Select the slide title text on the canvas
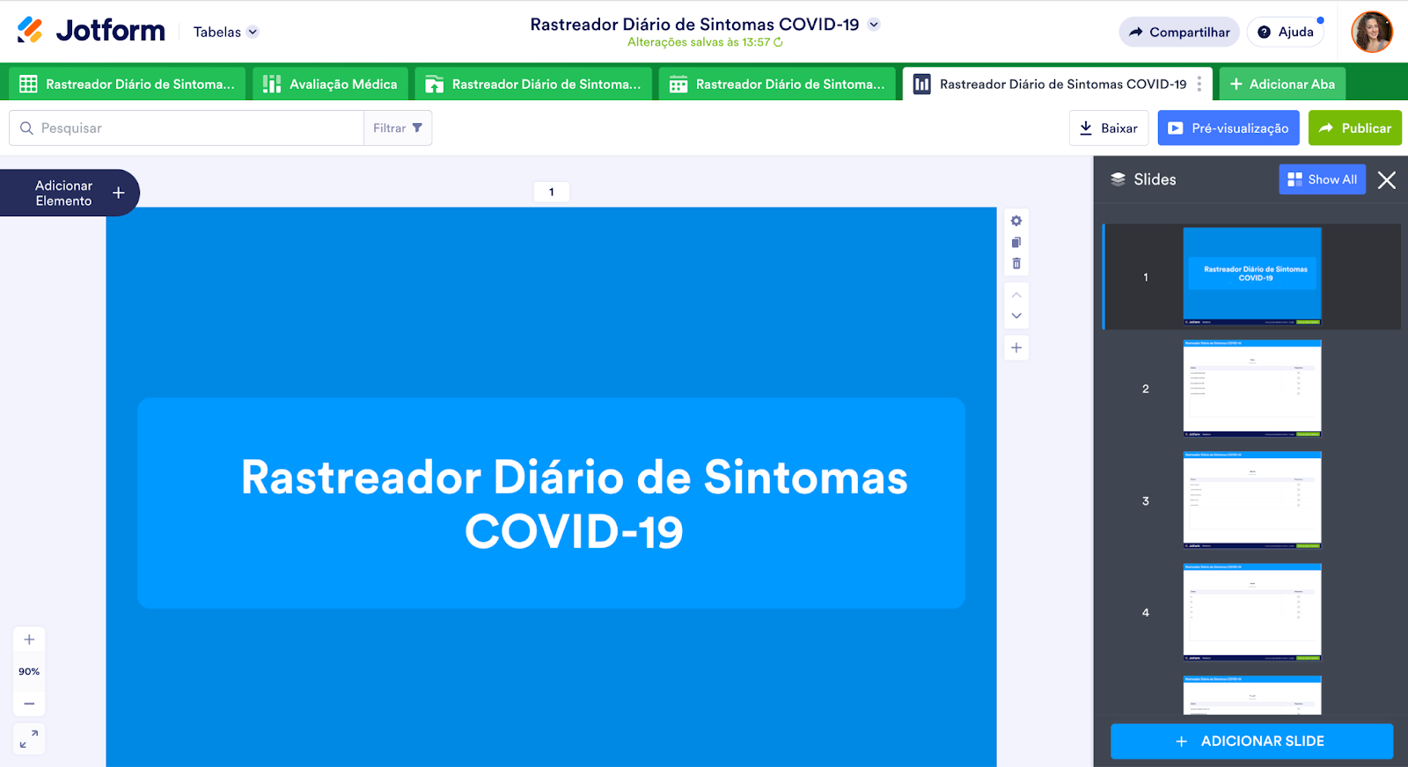This screenshot has height=767, width=1408. (574, 504)
